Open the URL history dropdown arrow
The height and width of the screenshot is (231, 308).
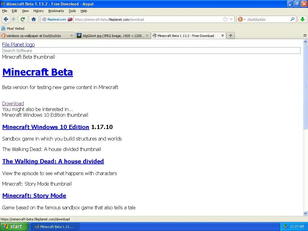tap(231, 19)
